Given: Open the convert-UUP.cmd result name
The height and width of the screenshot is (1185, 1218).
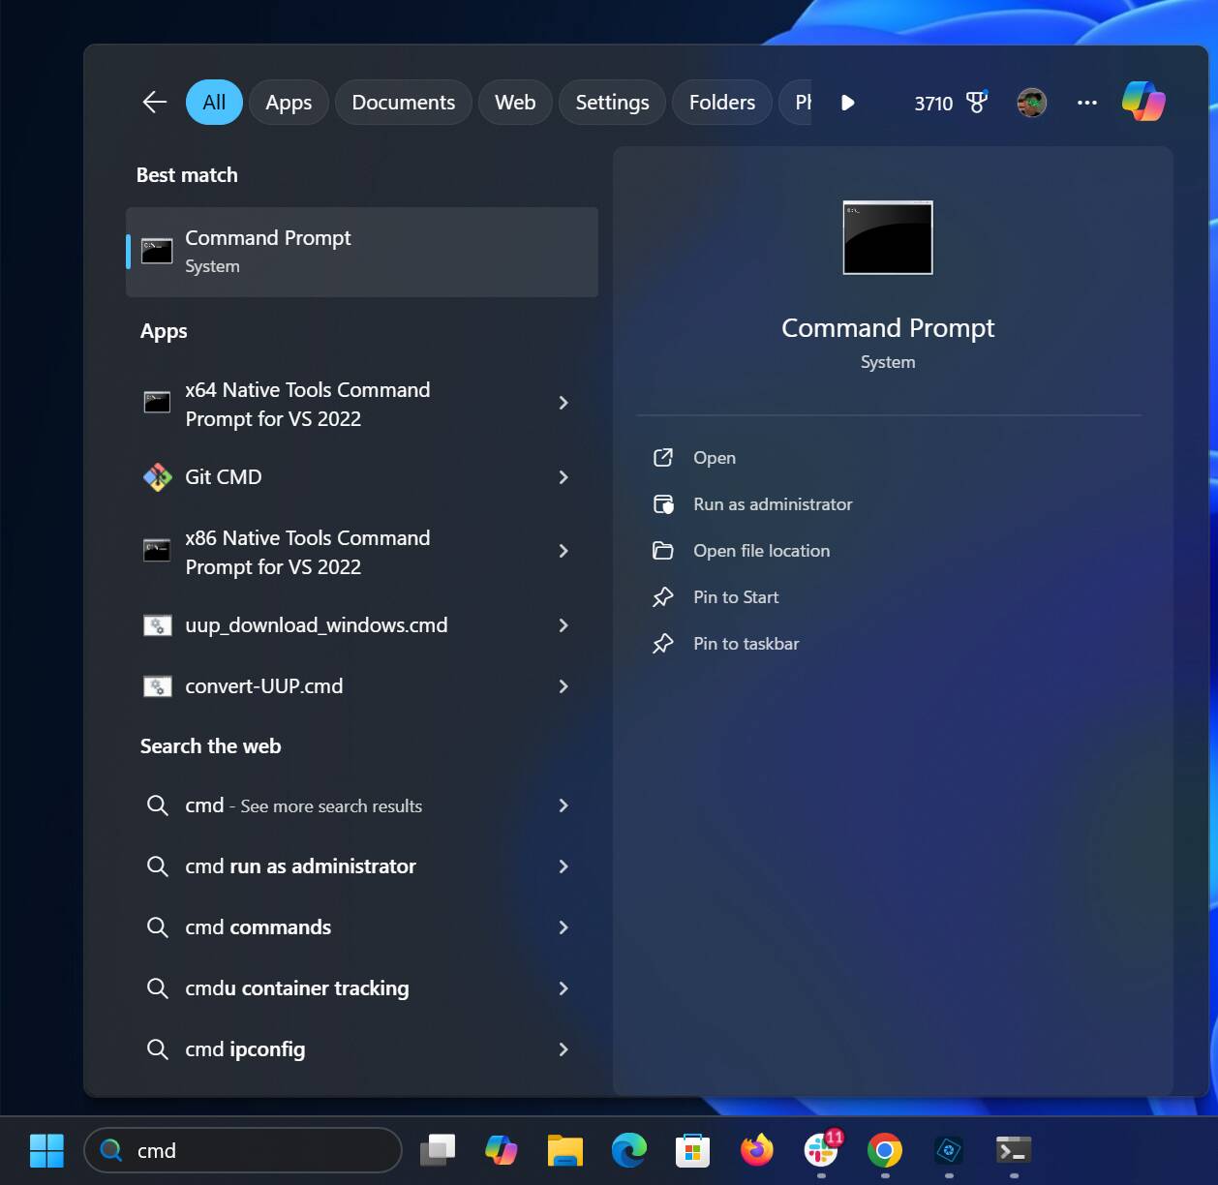Looking at the screenshot, I should tap(263, 686).
